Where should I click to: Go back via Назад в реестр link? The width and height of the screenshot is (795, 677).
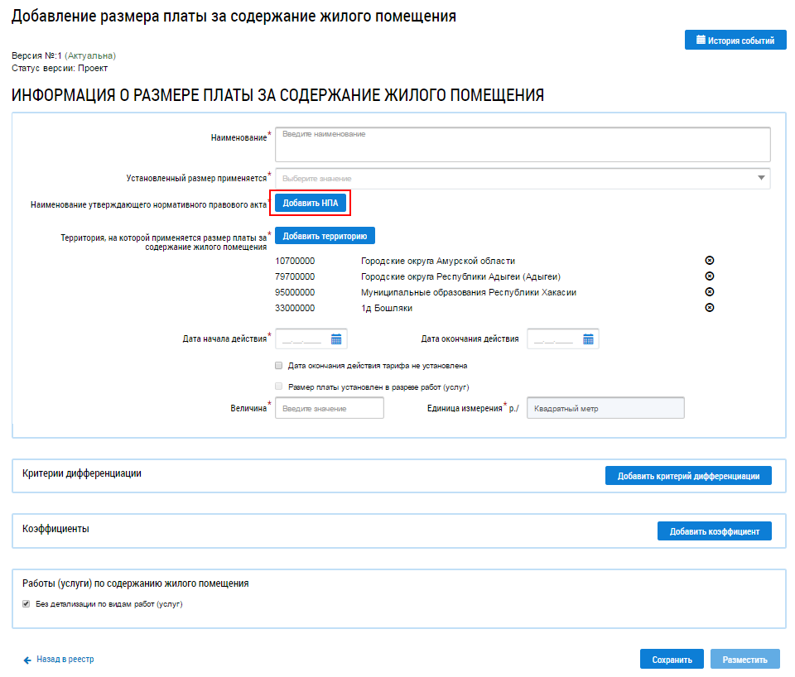[65, 660]
